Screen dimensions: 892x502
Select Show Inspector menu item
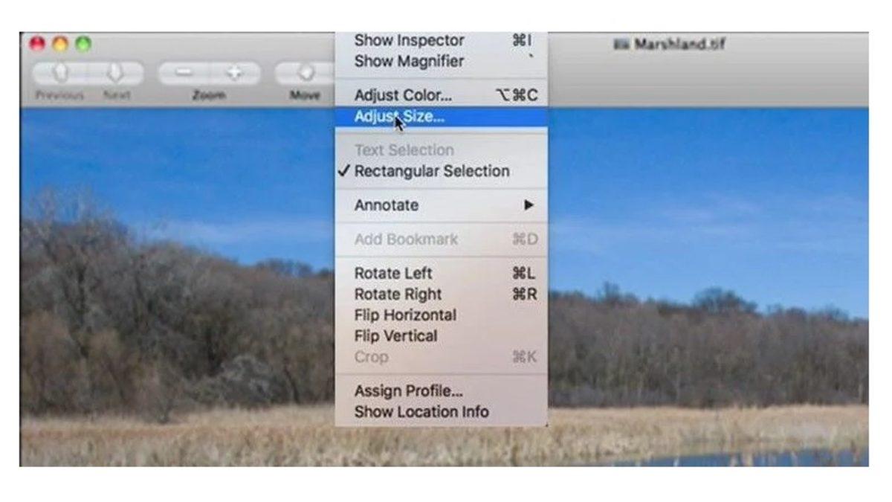tap(409, 41)
